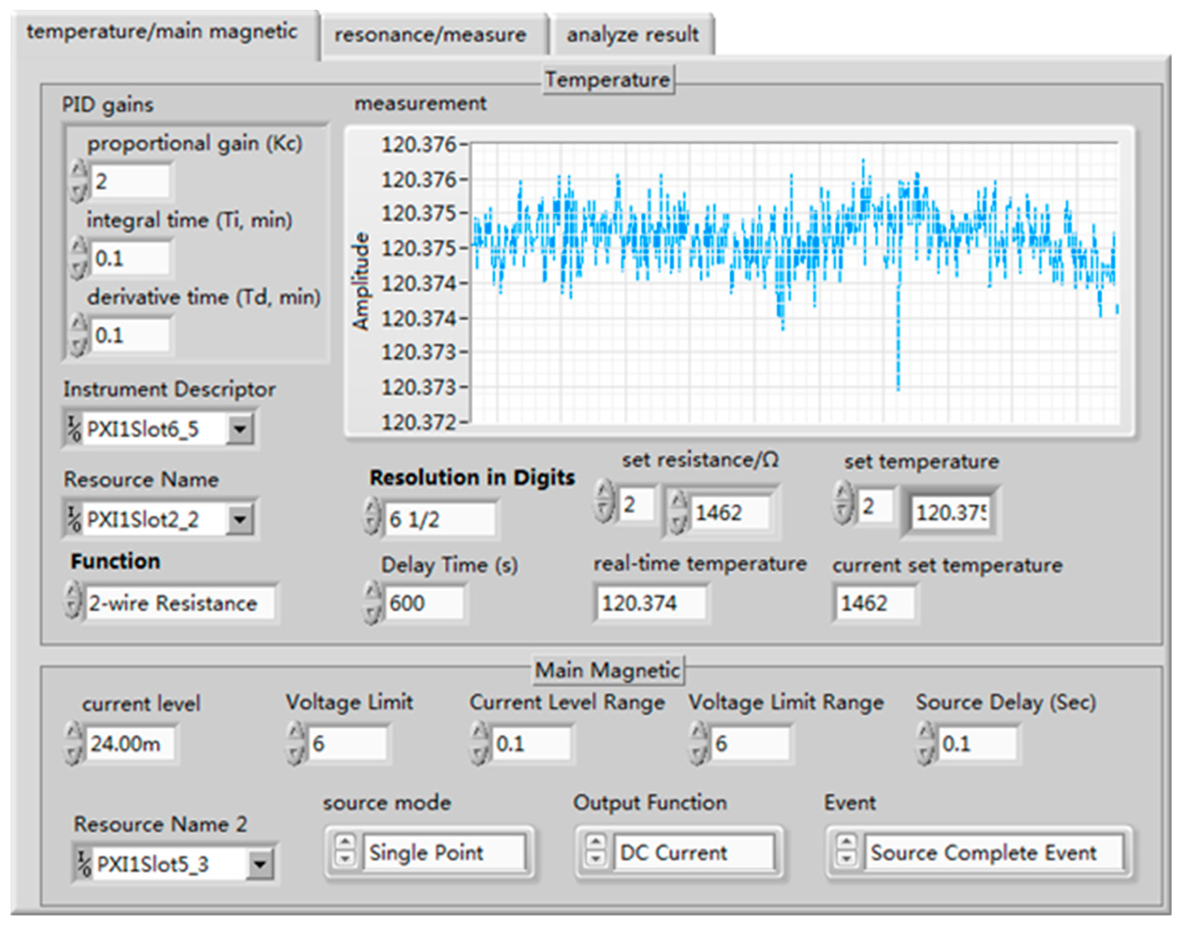1178x928 pixels.
Task: Switch to the resonance/measure tab
Action: click(x=431, y=35)
